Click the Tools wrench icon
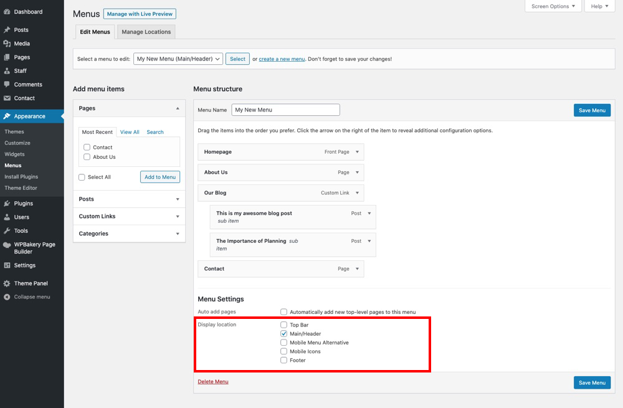 coord(7,231)
